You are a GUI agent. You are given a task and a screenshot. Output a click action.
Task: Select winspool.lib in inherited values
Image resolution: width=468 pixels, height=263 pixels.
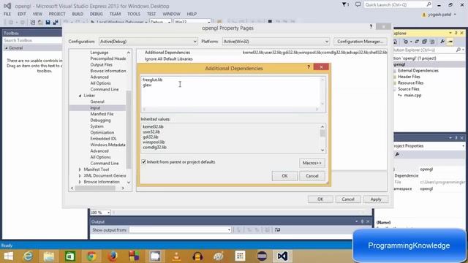coord(154,142)
